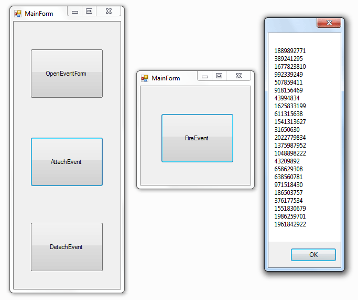This screenshot has height=300, width=358.
Task: Maximize the FireEvent MainForm window
Action: pyautogui.click(x=219, y=76)
